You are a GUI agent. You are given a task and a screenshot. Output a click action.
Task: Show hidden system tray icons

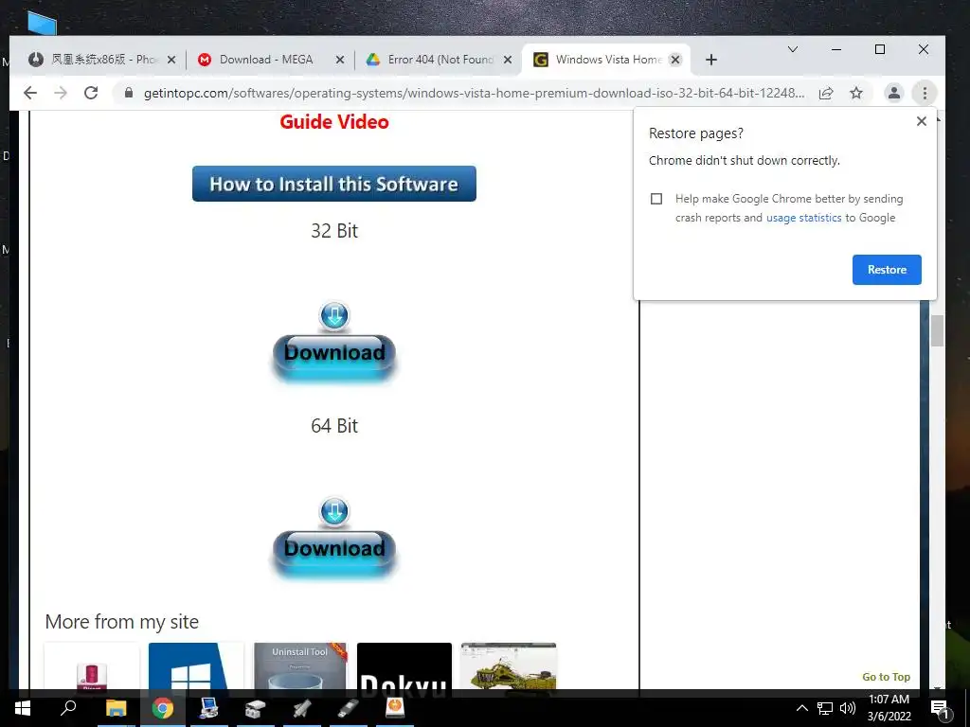(801, 708)
